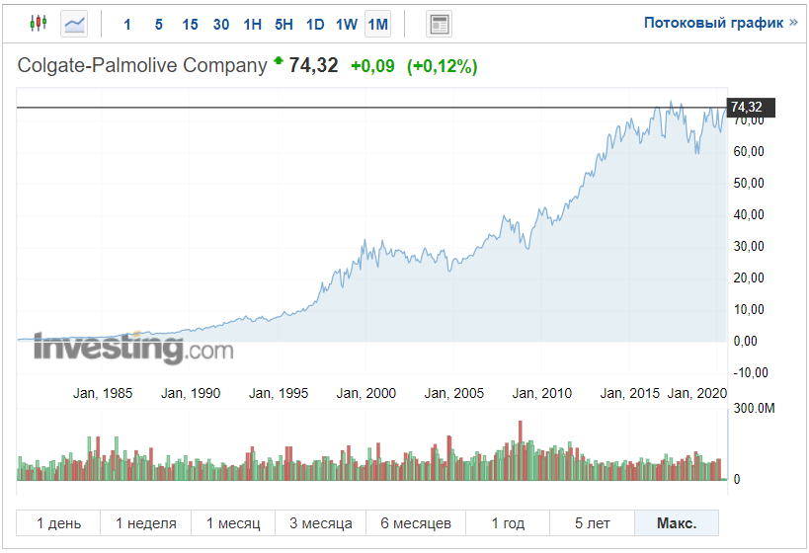The image size is (809, 553).
Task: Switch to candlestick chart type
Action: tap(39, 23)
